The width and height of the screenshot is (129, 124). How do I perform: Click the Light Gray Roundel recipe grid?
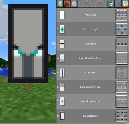(122, 101)
